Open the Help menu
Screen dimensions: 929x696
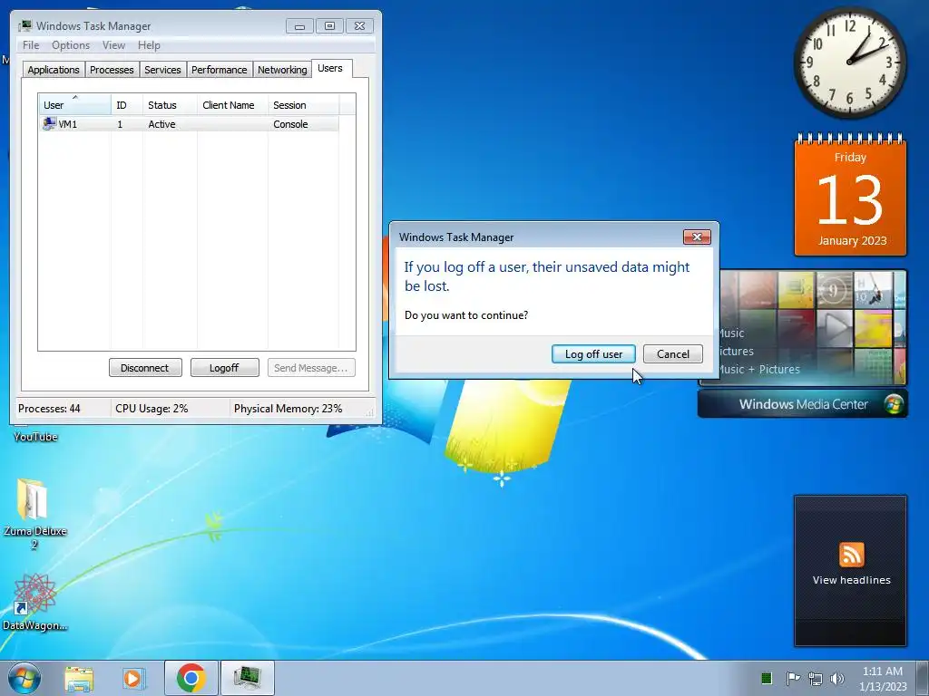tap(149, 45)
